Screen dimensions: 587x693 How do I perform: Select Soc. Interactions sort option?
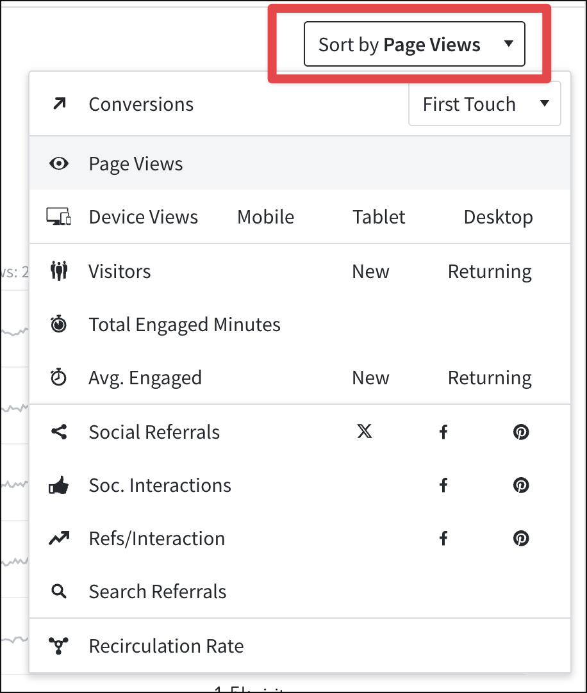[x=160, y=485]
